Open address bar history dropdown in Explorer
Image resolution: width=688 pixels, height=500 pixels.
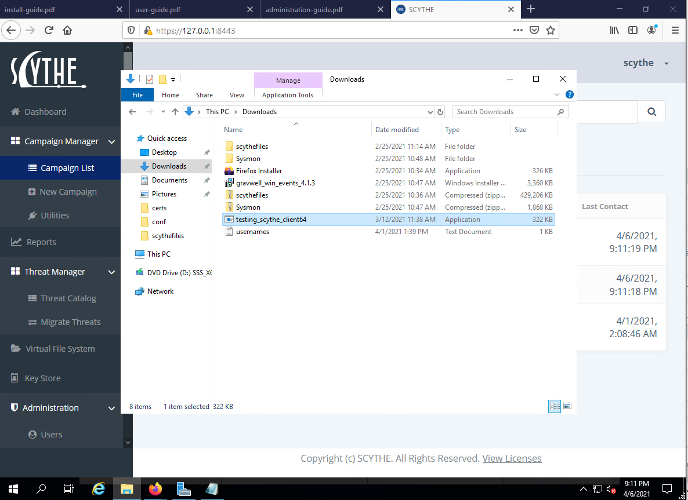pos(430,112)
